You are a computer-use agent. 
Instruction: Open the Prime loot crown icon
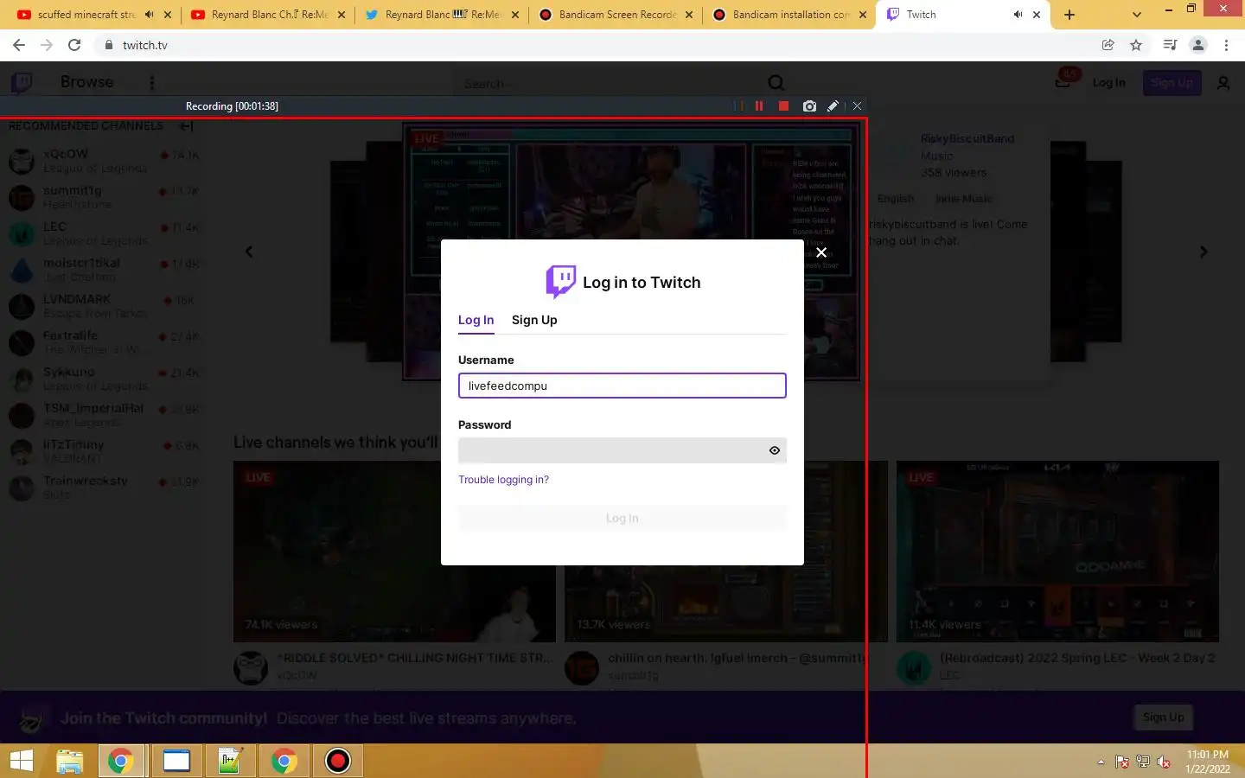[1064, 82]
